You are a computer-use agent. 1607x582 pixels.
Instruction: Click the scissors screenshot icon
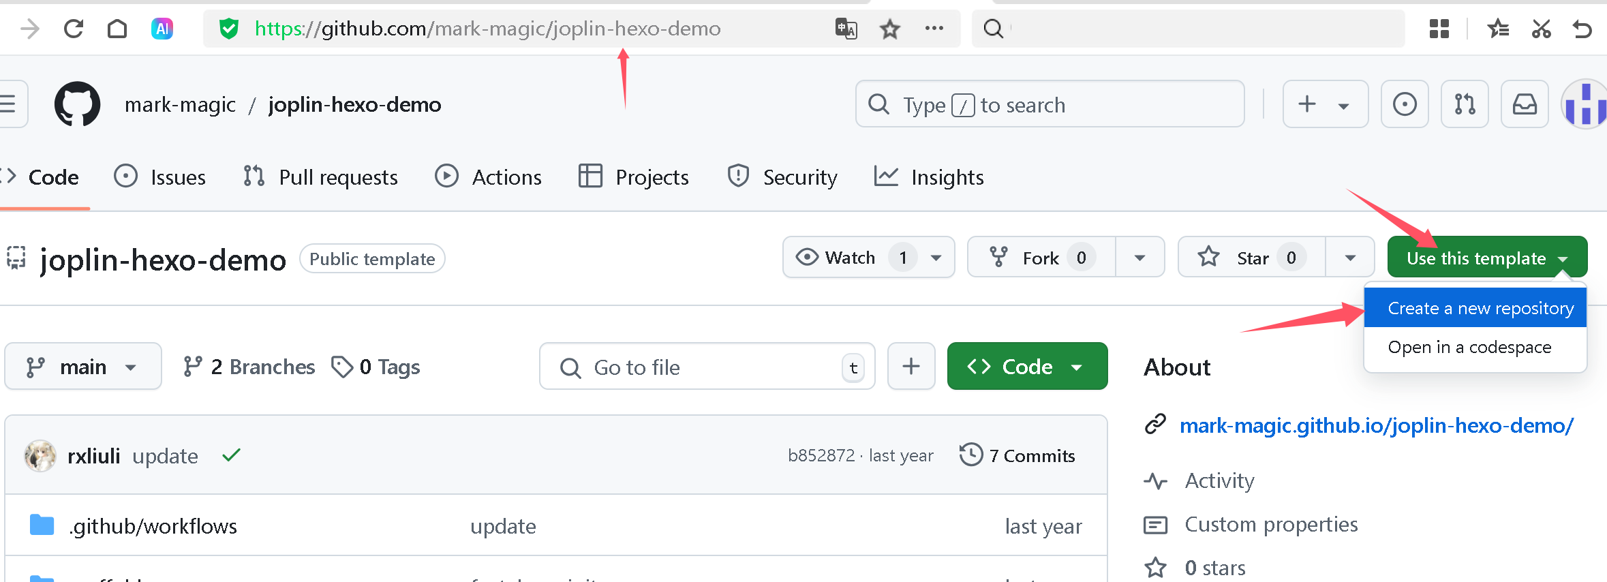pos(1541,29)
